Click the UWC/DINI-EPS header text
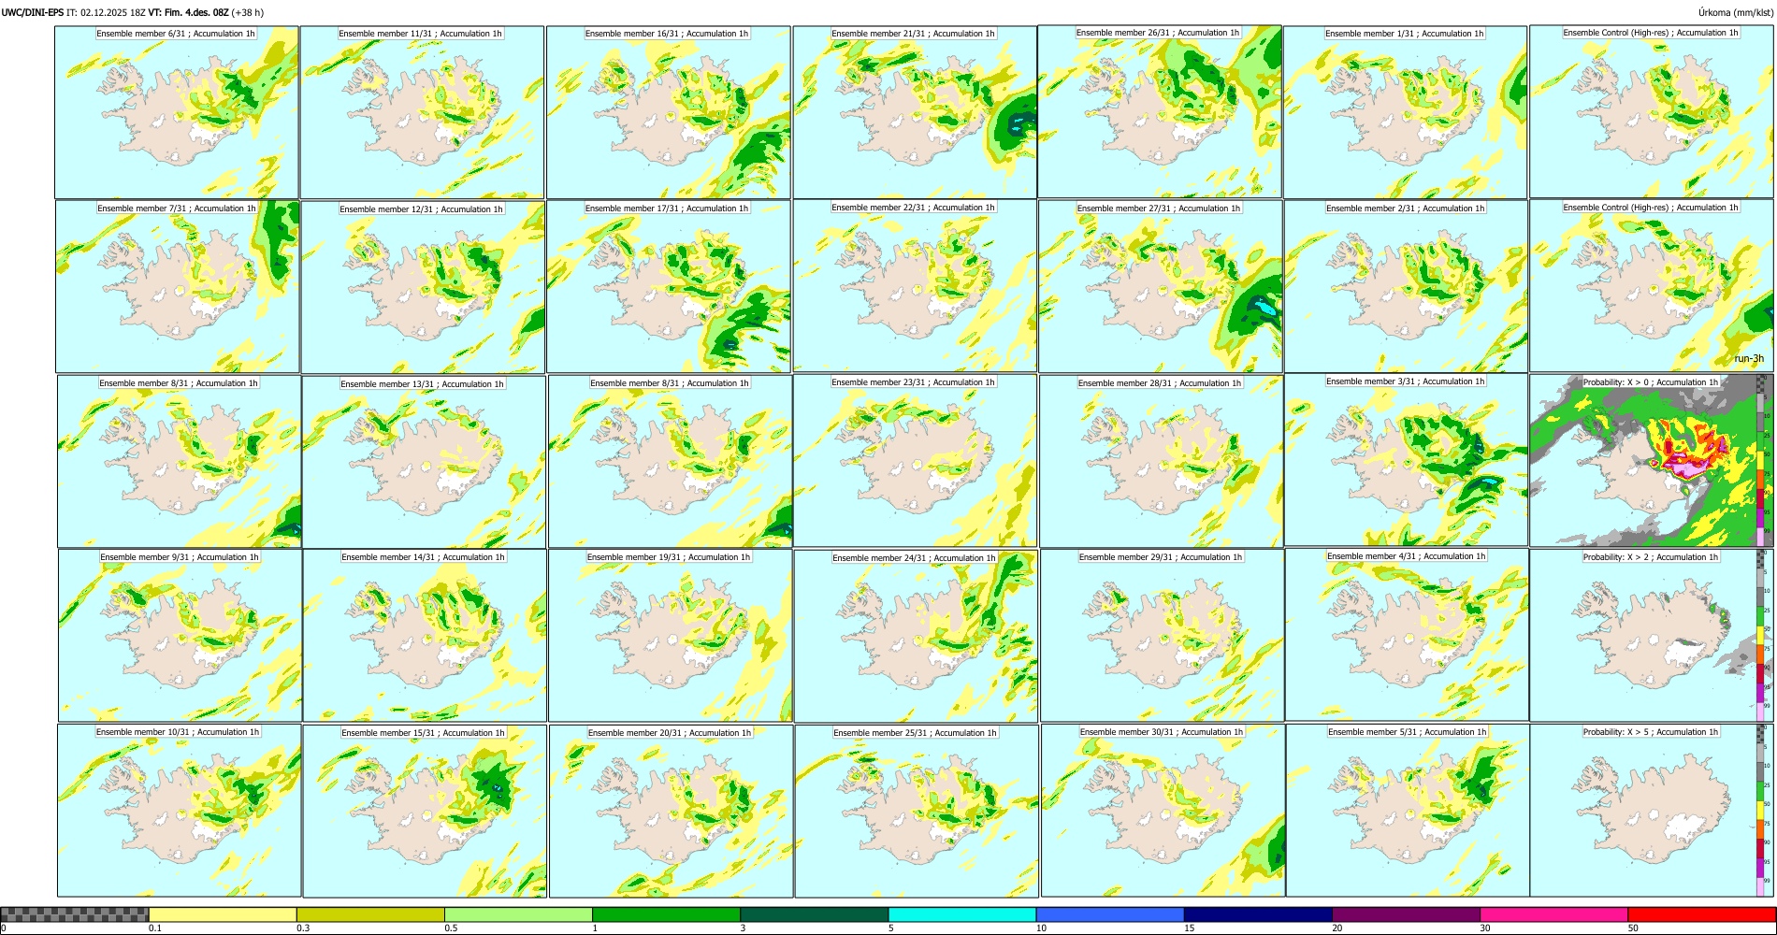The height and width of the screenshot is (935, 1777). click(x=33, y=12)
